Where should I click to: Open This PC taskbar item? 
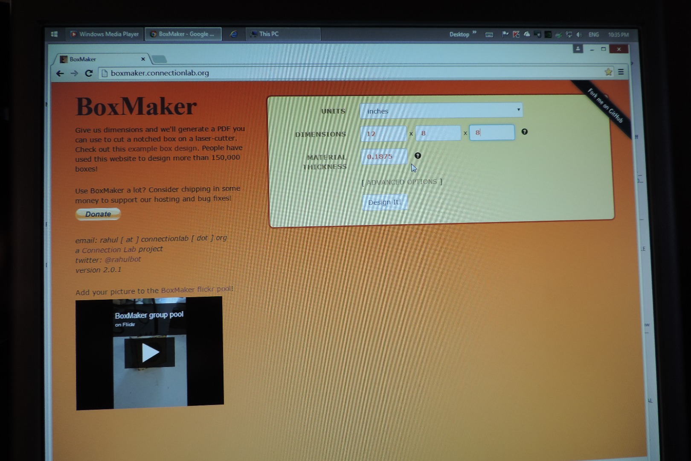283,34
